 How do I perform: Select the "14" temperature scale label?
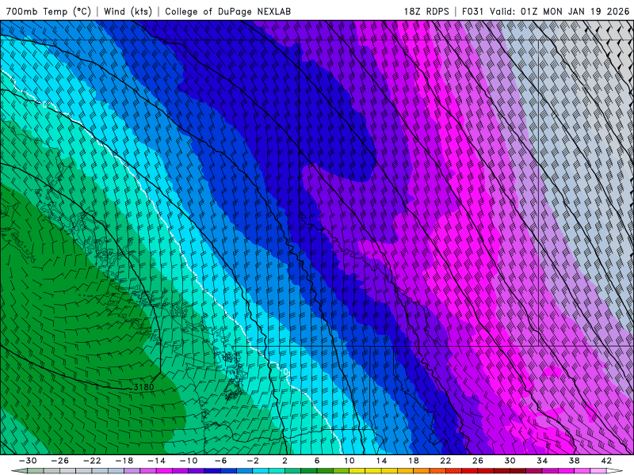(x=381, y=461)
